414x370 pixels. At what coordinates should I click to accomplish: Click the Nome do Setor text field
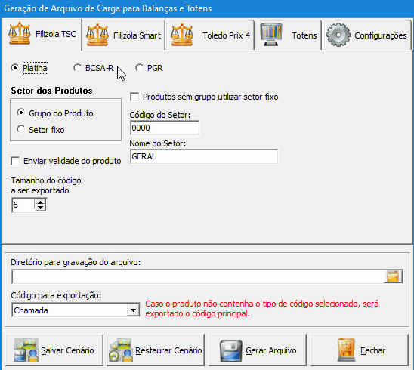click(204, 156)
